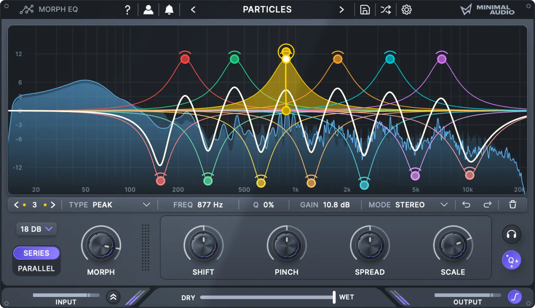Delete band with trash icon
The image size is (535, 308).
[513, 205]
